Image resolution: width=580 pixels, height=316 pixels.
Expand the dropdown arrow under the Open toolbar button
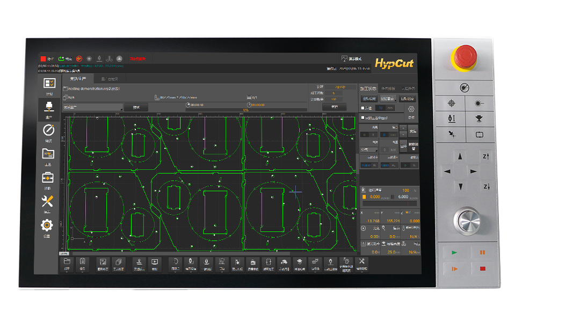coord(66,273)
